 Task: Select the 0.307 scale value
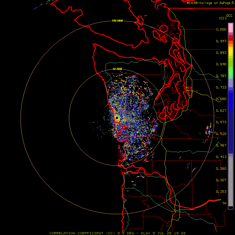[221, 180]
